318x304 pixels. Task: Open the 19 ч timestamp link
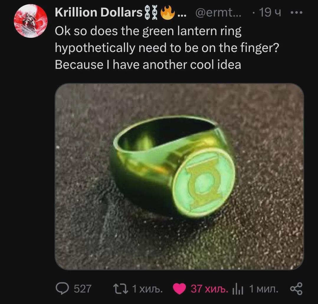click(270, 12)
